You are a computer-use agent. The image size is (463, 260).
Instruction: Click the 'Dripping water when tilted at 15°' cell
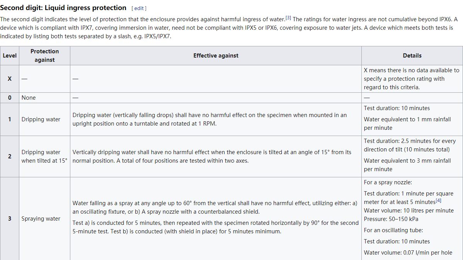(x=44, y=156)
